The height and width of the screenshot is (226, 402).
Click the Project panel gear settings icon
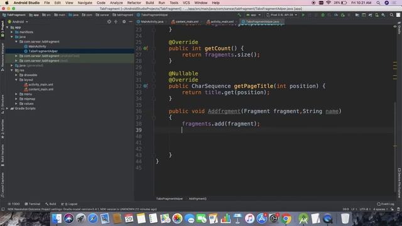coord(124,22)
